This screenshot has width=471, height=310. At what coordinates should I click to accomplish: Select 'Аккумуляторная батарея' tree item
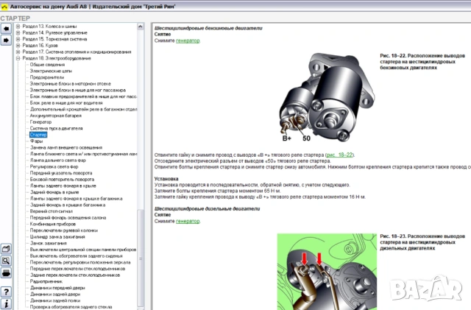click(x=56, y=116)
